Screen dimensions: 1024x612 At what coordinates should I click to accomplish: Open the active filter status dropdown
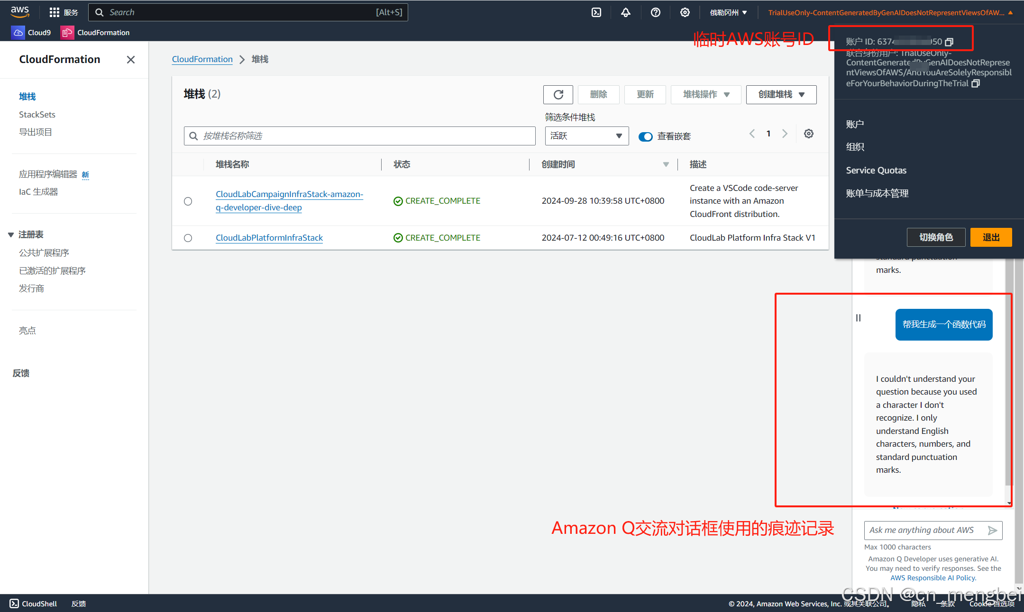pyautogui.click(x=586, y=136)
